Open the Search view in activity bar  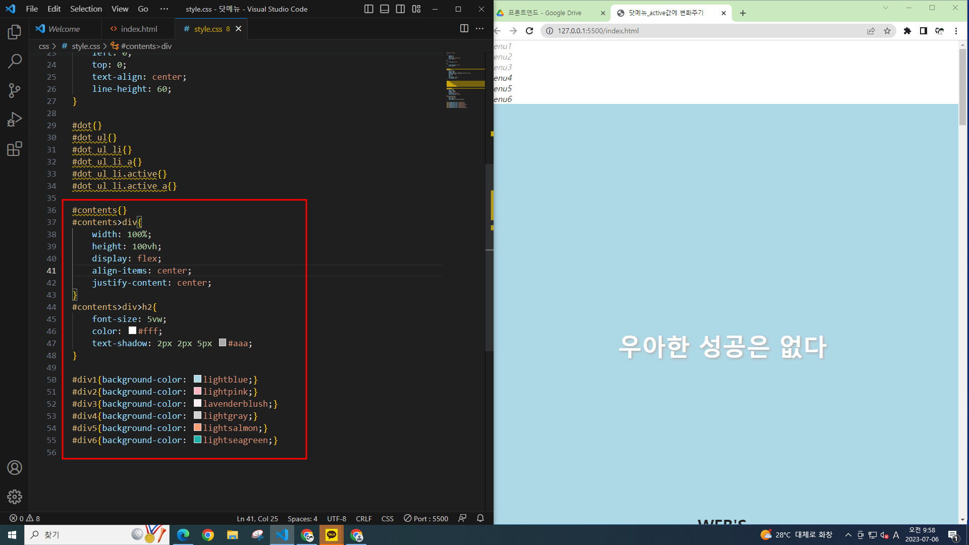point(14,62)
